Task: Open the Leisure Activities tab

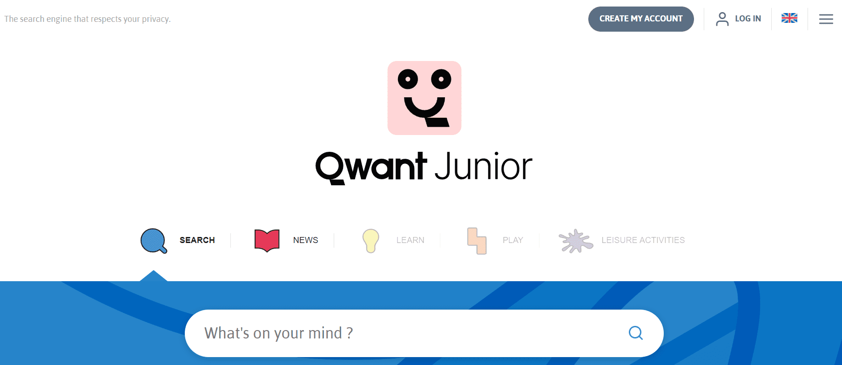Action: 643,240
